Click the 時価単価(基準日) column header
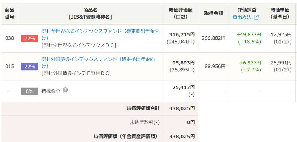The image size is (297, 142). [x=280, y=13]
